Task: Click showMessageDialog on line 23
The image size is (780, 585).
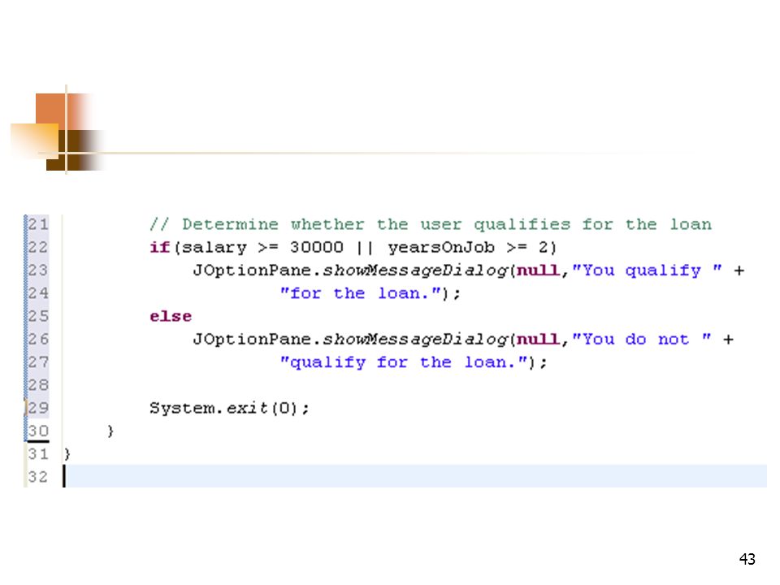Action: pos(415,271)
